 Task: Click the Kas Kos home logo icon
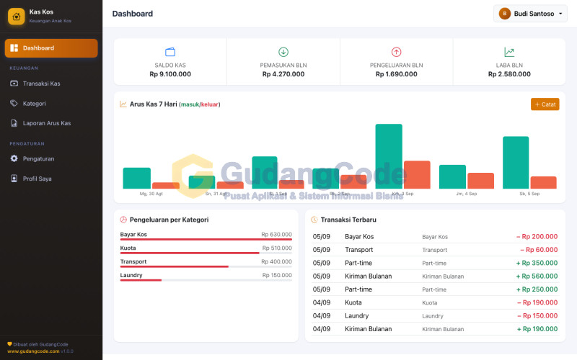coord(16,17)
